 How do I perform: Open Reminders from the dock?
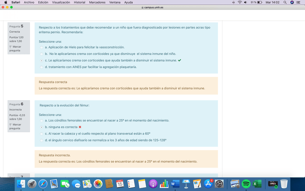point(131,184)
